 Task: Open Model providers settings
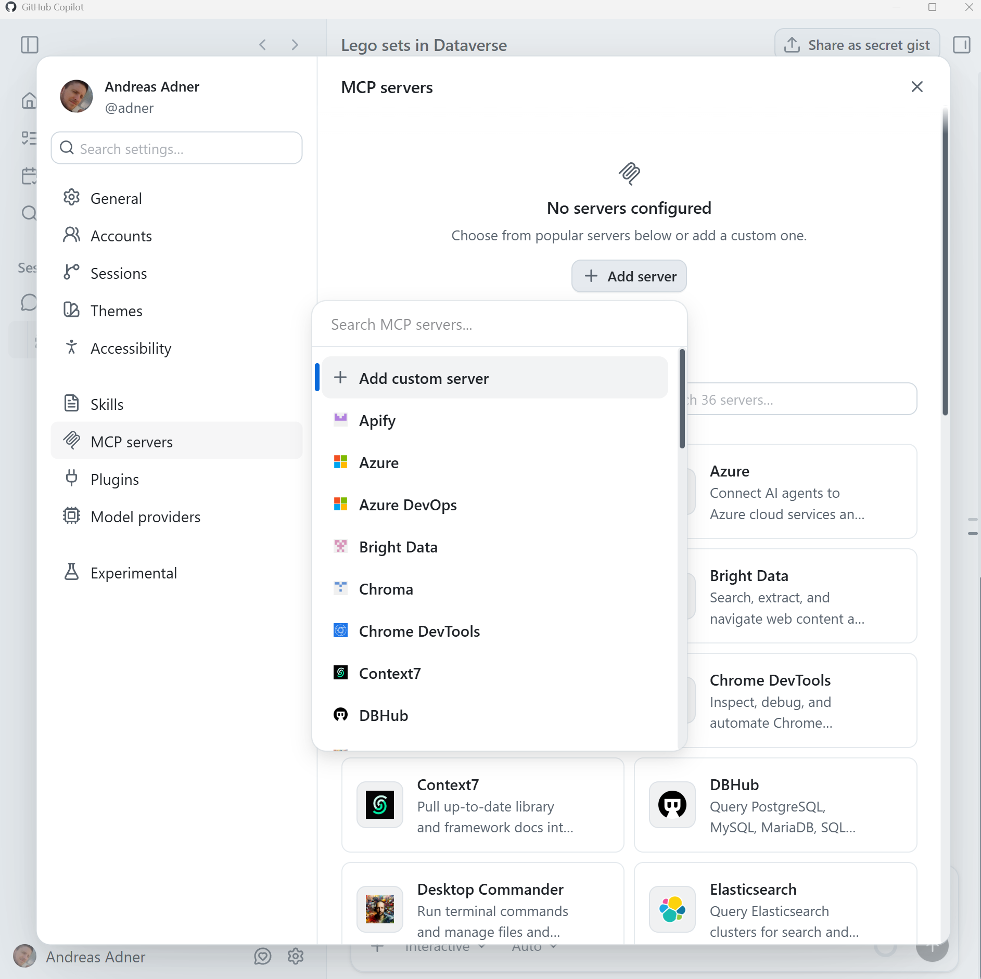pos(177,517)
